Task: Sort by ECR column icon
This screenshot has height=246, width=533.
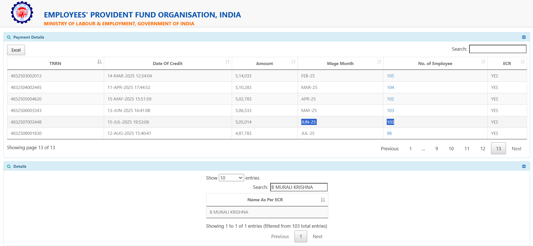Action: click(522, 62)
